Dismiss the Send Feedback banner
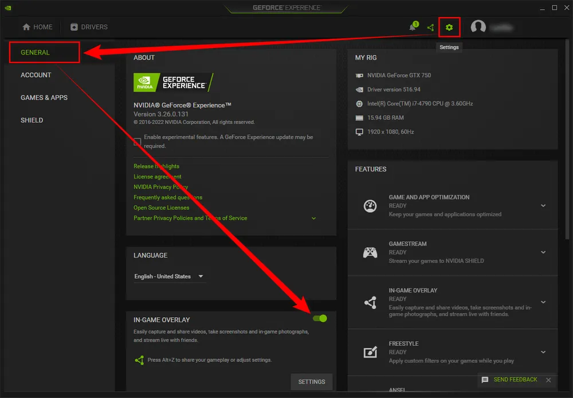 [x=548, y=380]
